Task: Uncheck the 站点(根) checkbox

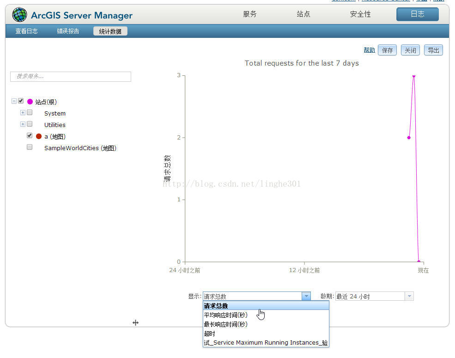Action: tap(21, 101)
